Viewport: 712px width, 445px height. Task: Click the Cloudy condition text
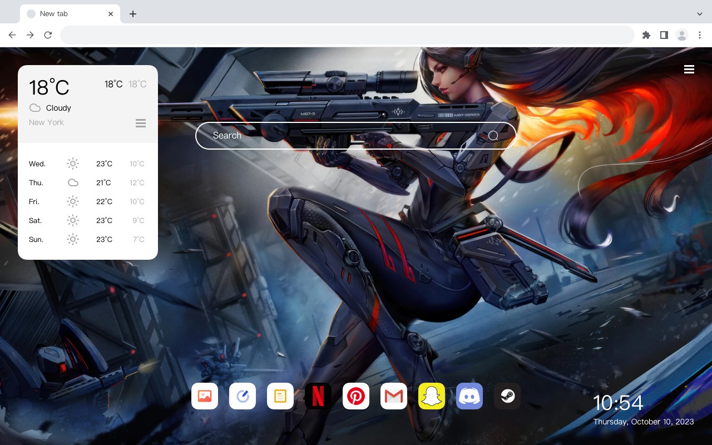58,108
